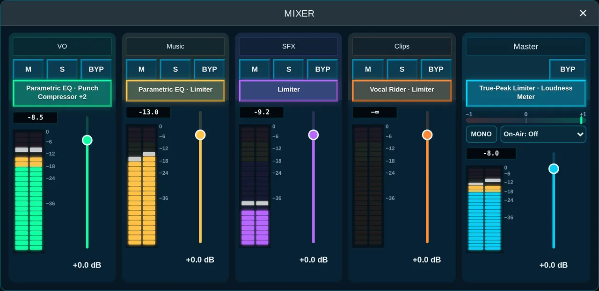Click VO peak readout -8.5
The width and height of the screenshot is (599, 291).
(x=35, y=118)
